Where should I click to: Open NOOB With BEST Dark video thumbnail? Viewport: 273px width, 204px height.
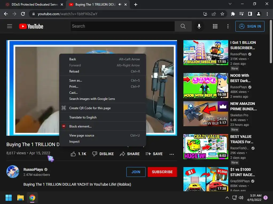(x=206, y=85)
